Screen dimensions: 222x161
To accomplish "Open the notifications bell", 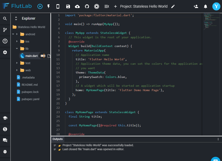I will tap(206, 6).
